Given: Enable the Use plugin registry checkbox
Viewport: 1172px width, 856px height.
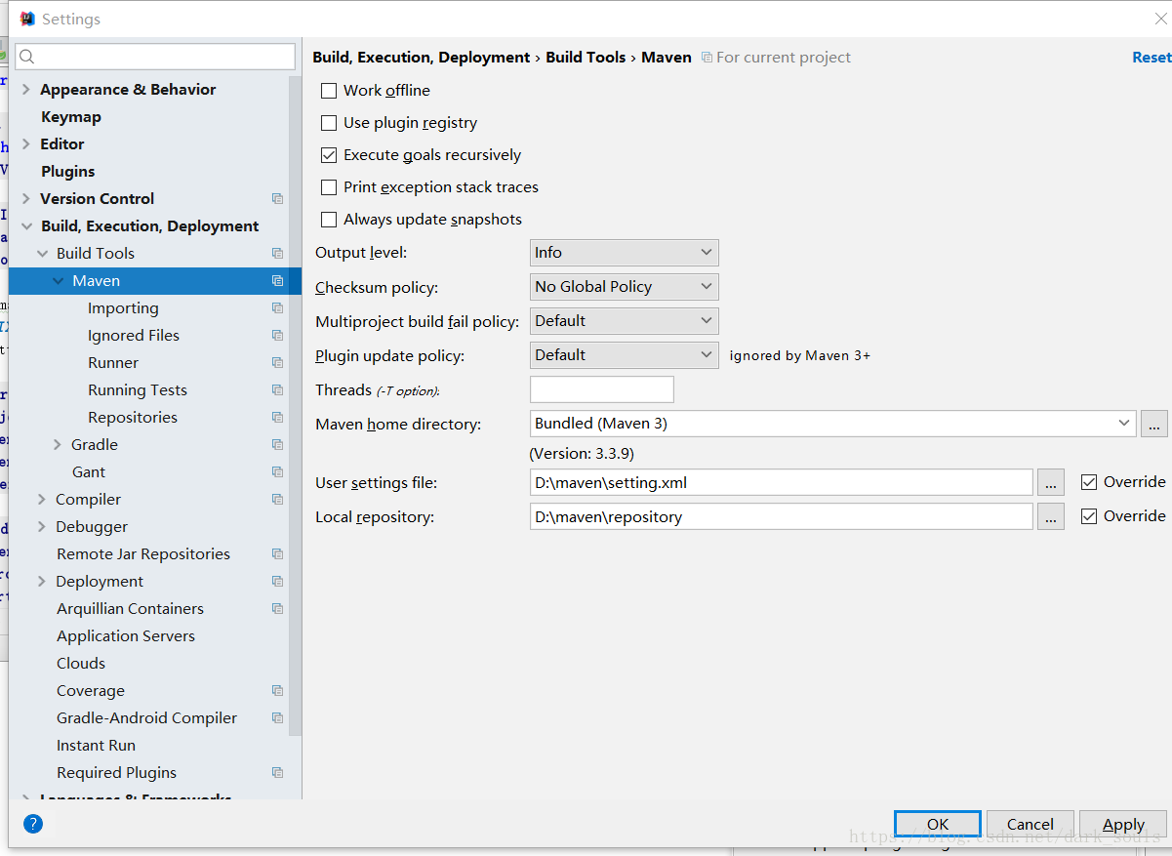Looking at the screenshot, I should pos(329,123).
